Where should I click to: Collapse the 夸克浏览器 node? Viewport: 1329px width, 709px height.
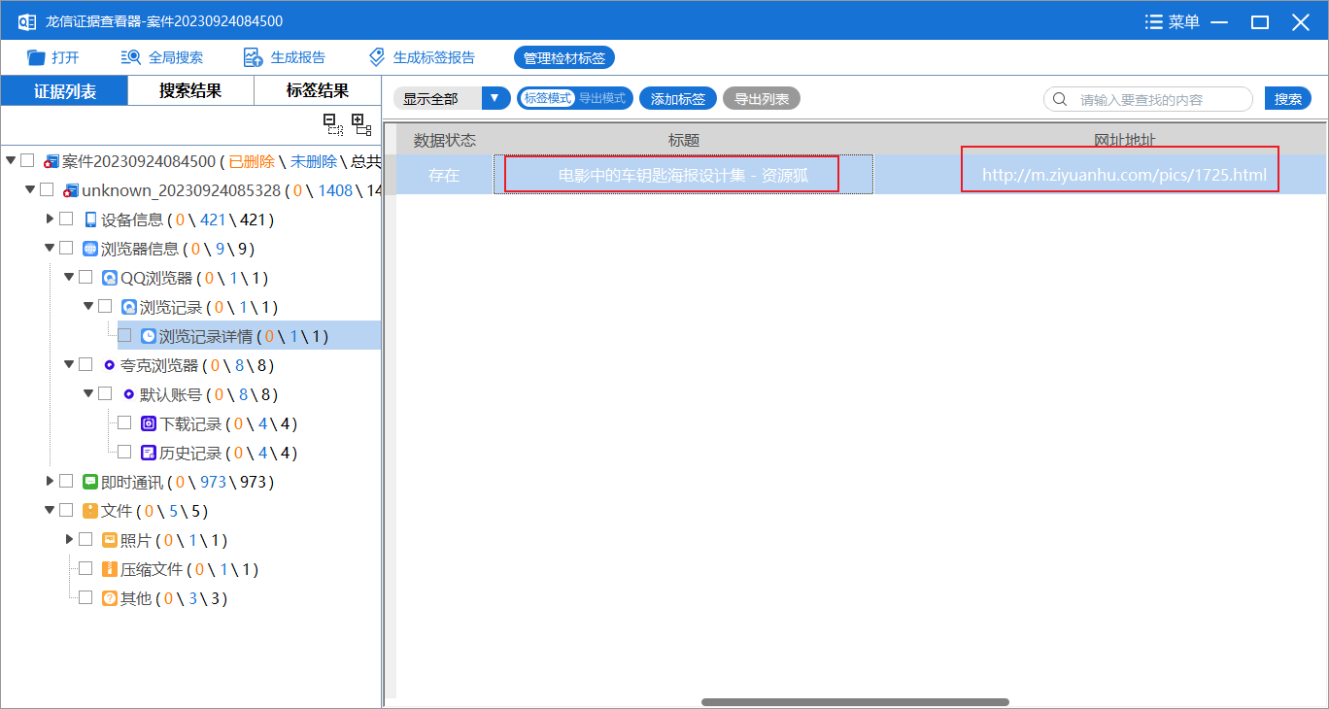(70, 365)
